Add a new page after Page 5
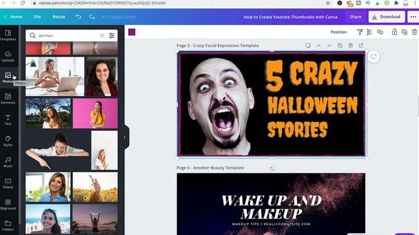This screenshot has width=419, height=235. click(x=361, y=46)
